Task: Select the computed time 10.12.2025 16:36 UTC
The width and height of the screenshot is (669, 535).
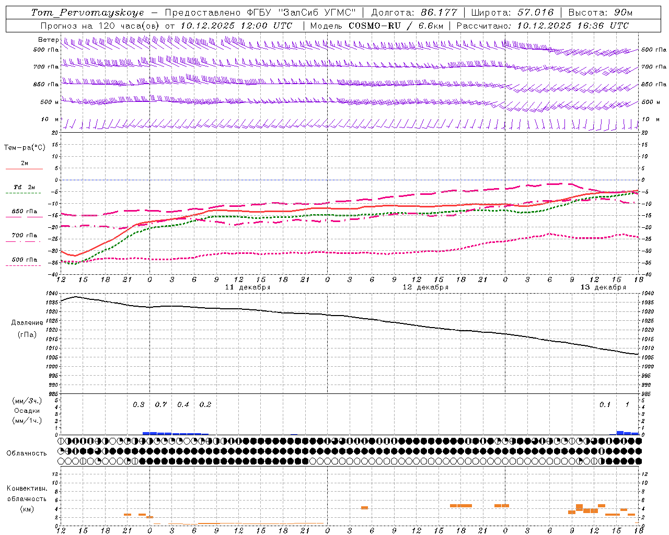Action: click(573, 26)
